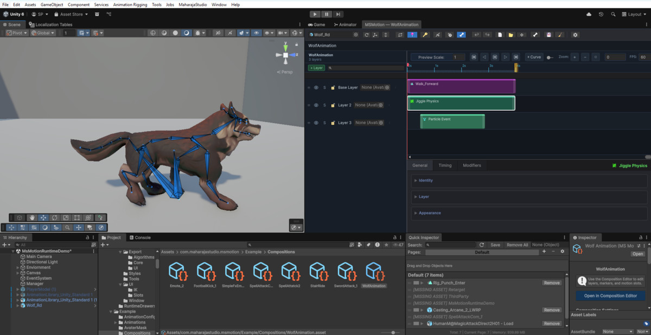Select the Rotate tool in Scene overlay
Screen dimensions: 651x335
[x=55, y=217]
